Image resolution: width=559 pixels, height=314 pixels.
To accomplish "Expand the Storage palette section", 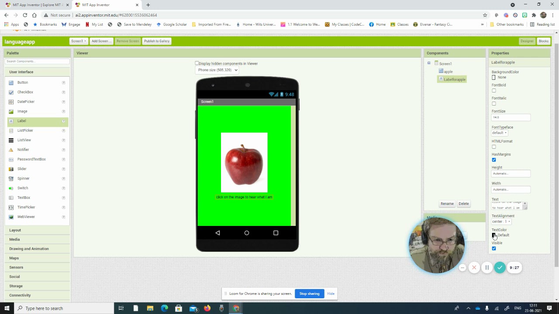I will (16, 286).
